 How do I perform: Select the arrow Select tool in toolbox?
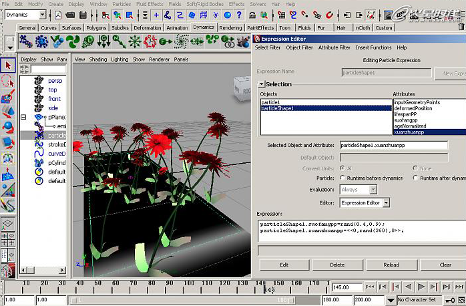coord(7,65)
